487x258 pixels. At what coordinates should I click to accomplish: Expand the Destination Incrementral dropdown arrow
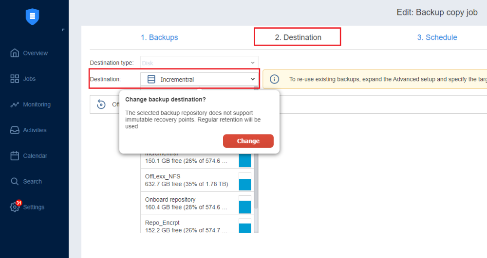click(252, 79)
